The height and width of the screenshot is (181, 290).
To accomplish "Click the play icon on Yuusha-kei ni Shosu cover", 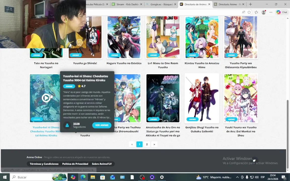I will coord(46,98).
